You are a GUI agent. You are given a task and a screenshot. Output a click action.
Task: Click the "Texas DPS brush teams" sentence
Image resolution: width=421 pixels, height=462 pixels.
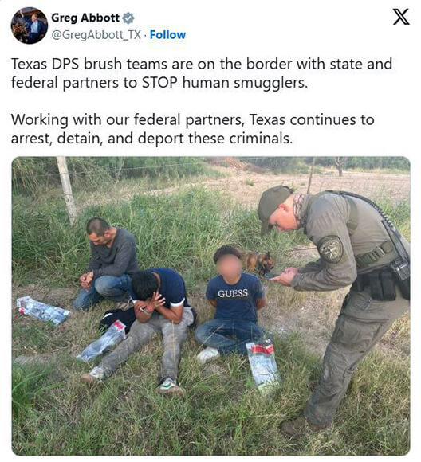pos(202,73)
